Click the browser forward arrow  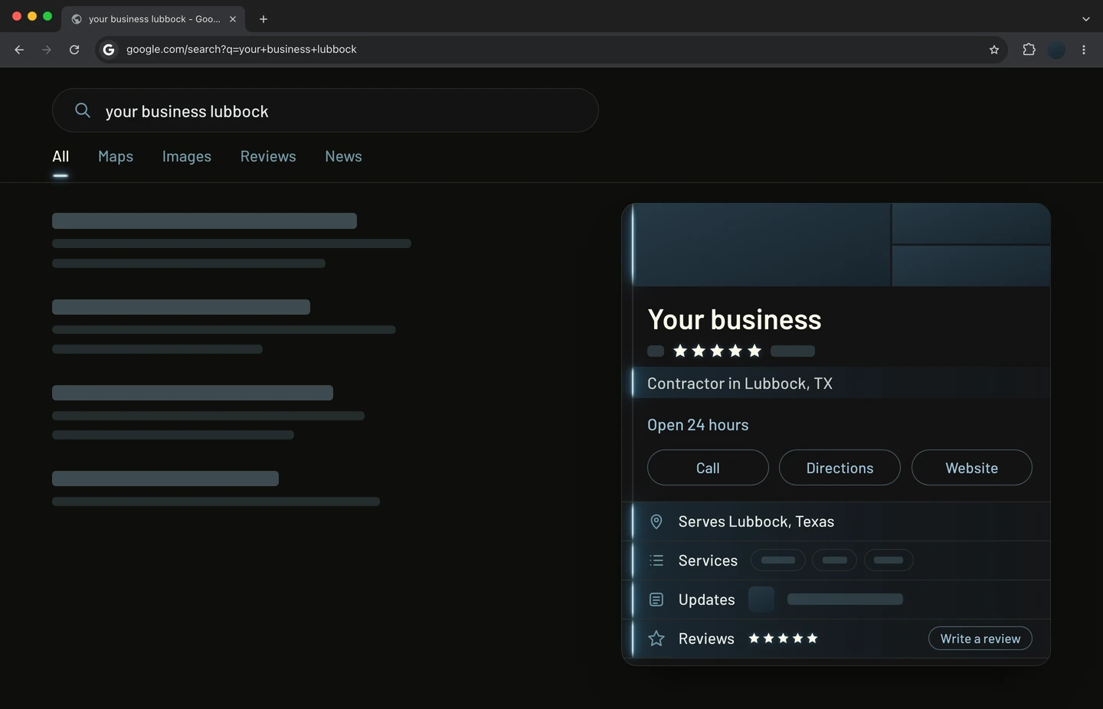click(x=47, y=50)
